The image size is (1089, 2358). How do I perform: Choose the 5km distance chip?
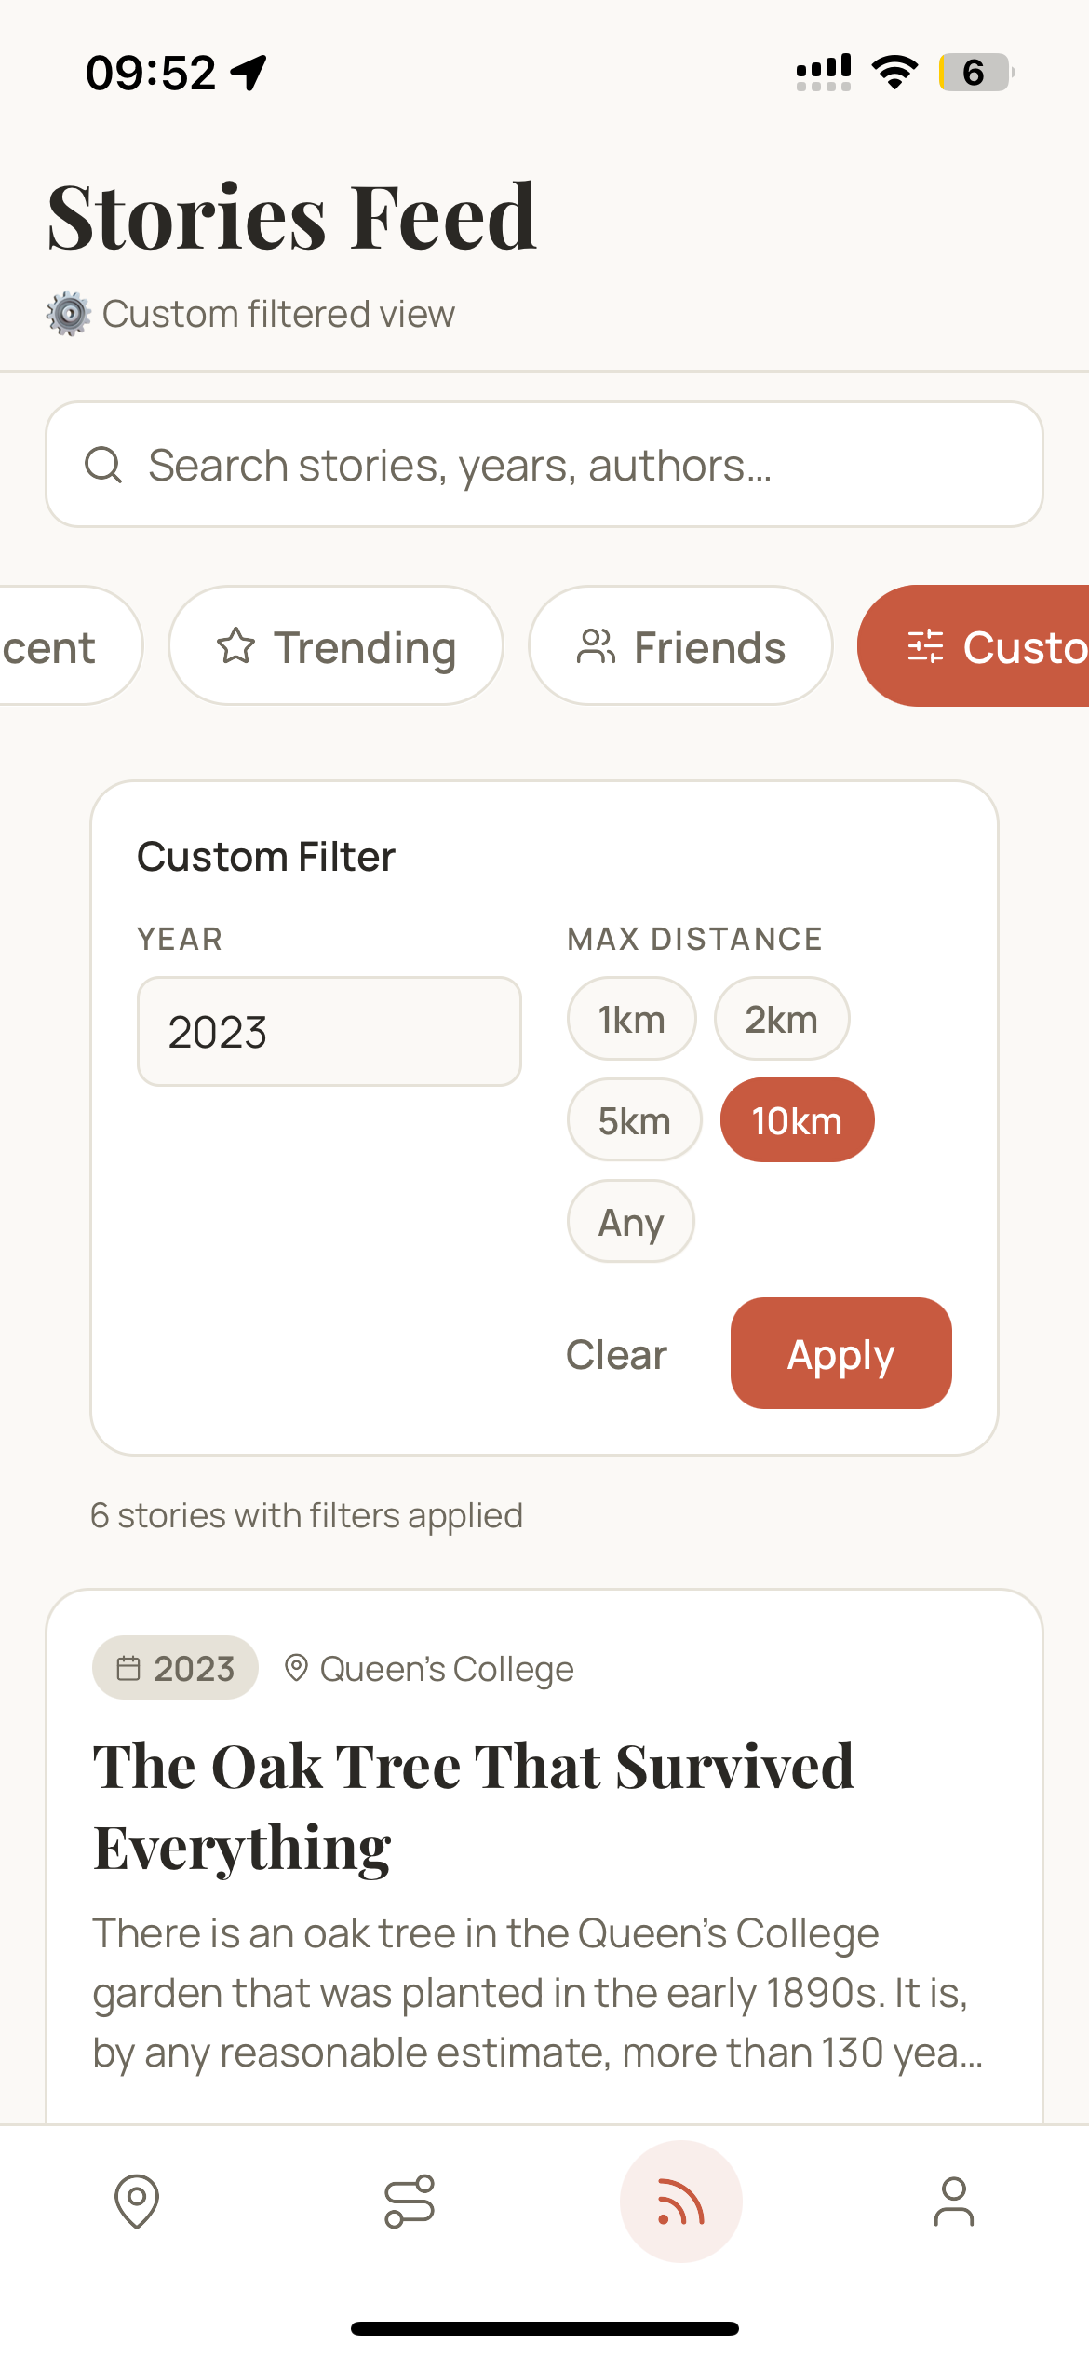tap(635, 1120)
